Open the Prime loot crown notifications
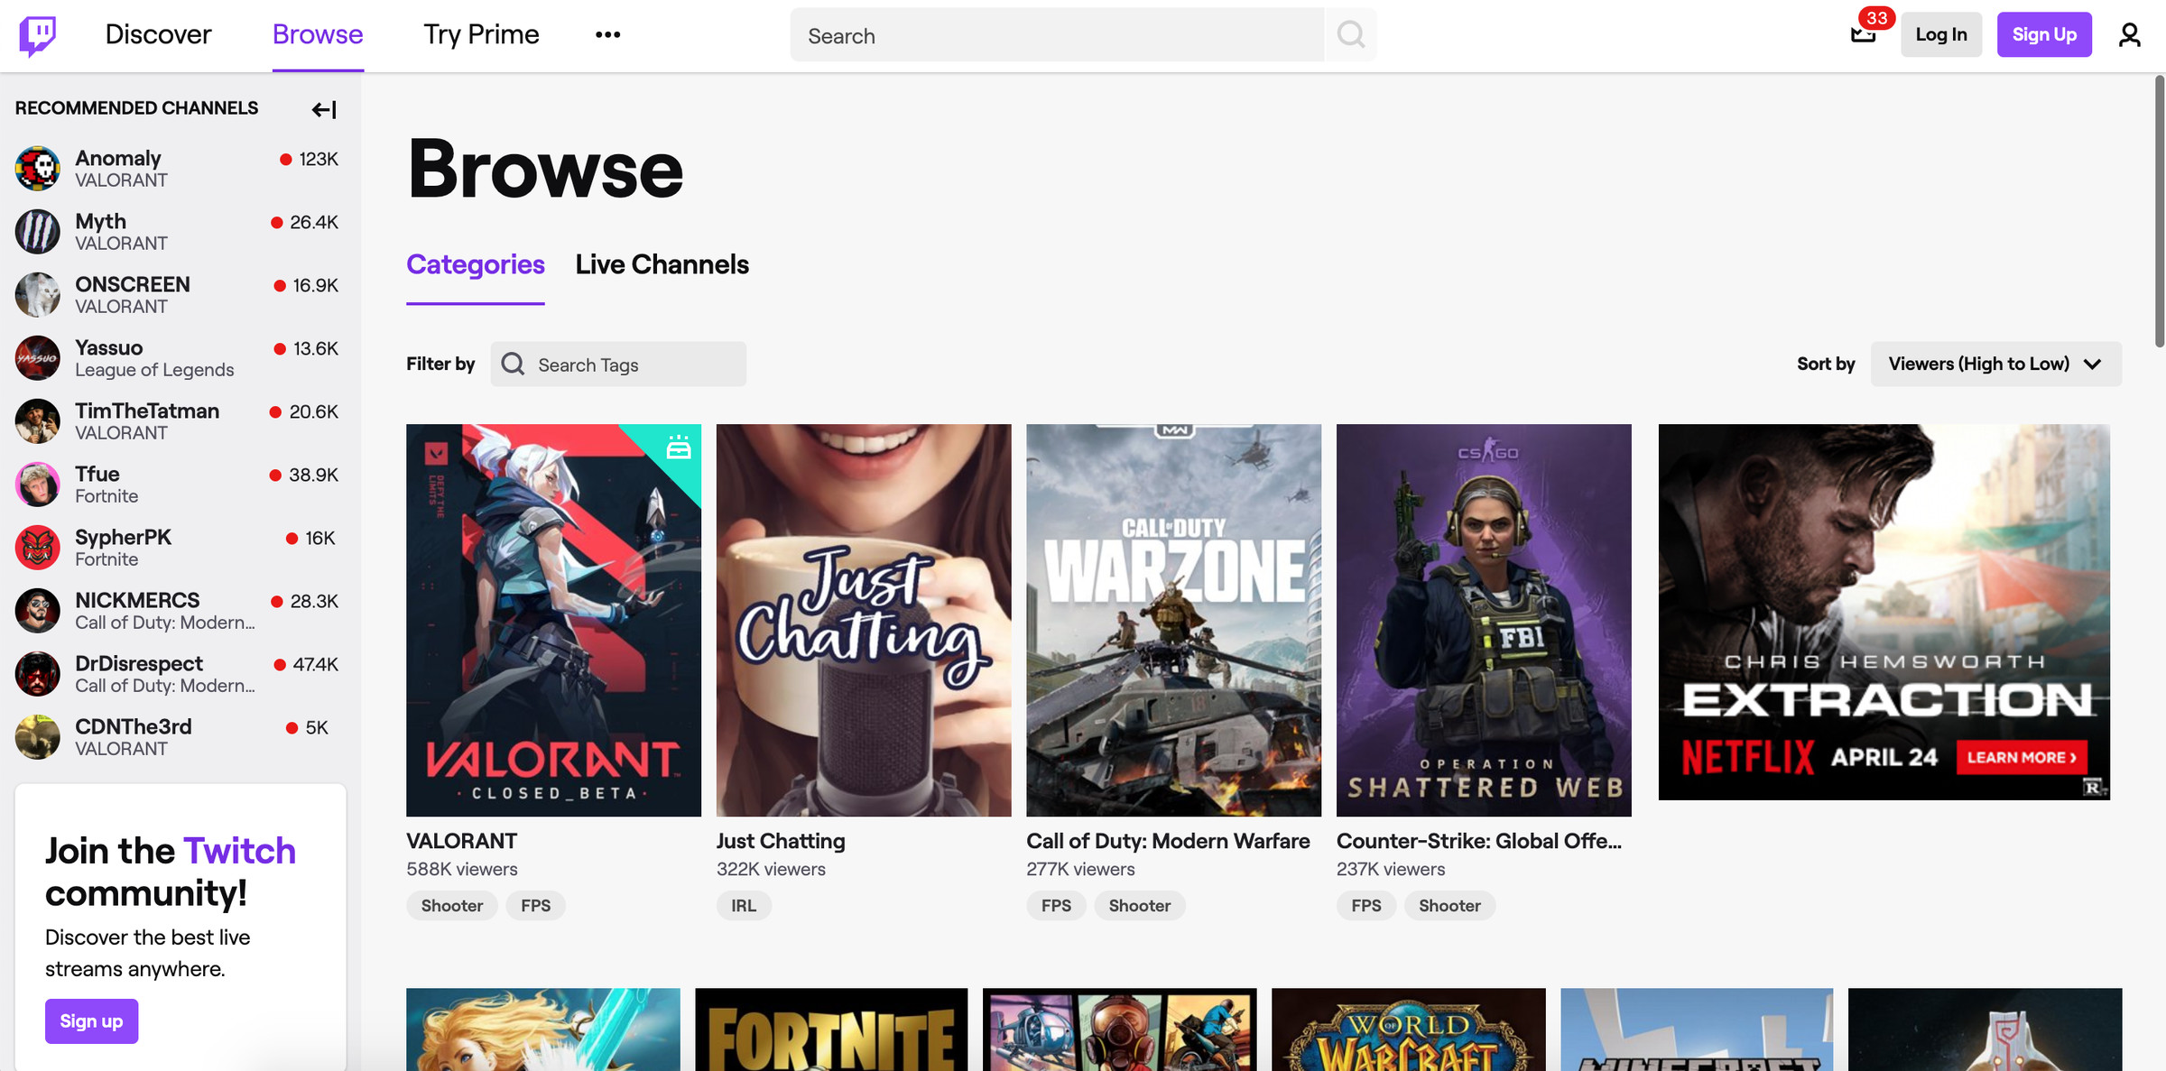 point(1863,35)
